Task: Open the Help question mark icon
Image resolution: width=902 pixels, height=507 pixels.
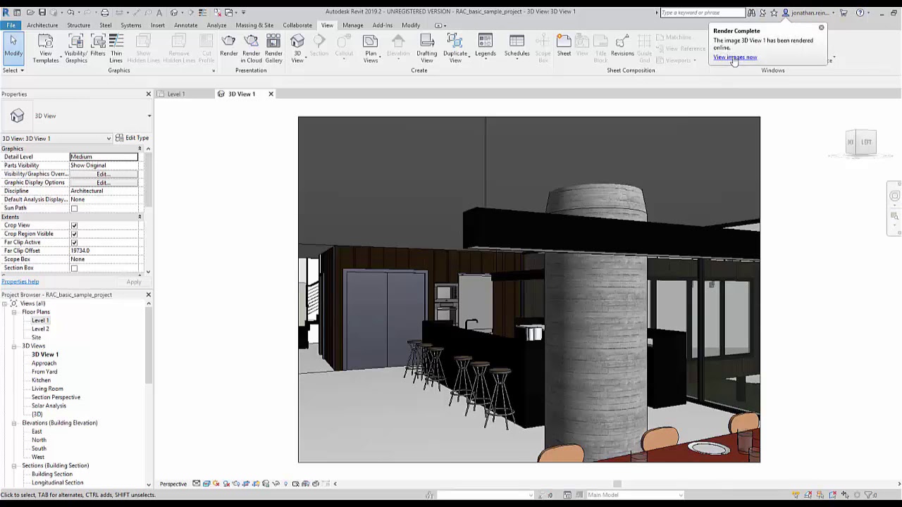Action: (x=860, y=13)
